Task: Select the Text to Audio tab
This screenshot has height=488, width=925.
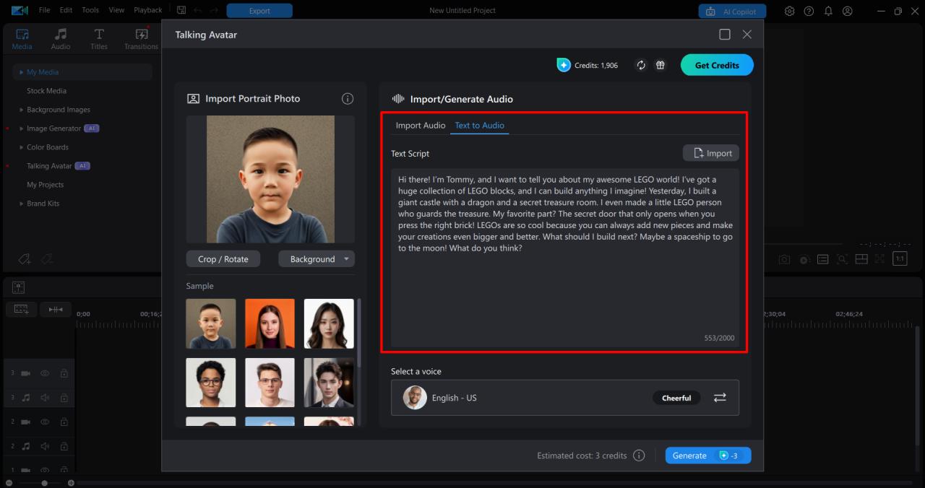Action: pyautogui.click(x=480, y=126)
